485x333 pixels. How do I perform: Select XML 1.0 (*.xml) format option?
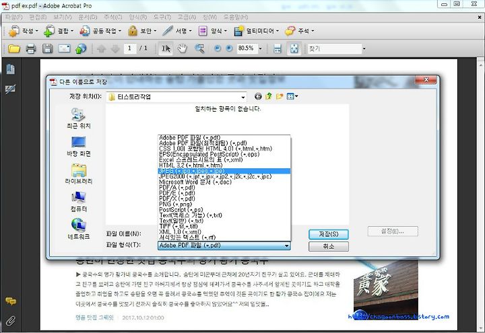(x=224, y=232)
